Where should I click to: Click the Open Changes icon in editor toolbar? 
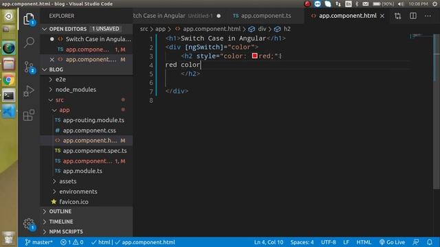tap(397, 16)
